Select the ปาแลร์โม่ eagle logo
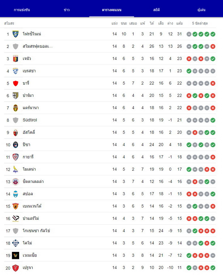Image resolution: width=223 pixels, height=275 pixels. (x=16, y=219)
